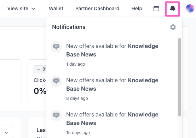Viewport: 196px width, 138px height.
Task: Click the notifications panel scrollbar thumb
Action: point(180,77)
